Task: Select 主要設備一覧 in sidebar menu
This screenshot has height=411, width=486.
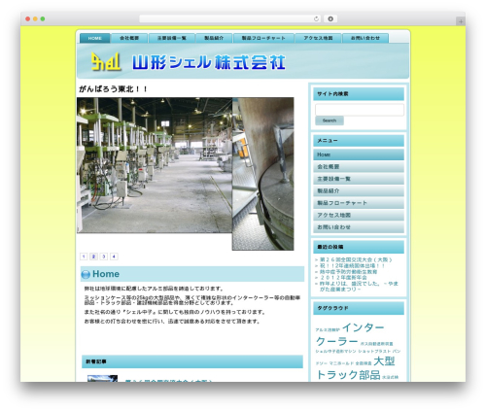Action: coord(359,179)
